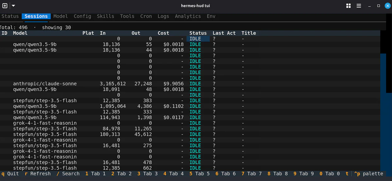392x181 pixels.
Task: Select the stepfun row with 662 output
Action: coord(190,168)
